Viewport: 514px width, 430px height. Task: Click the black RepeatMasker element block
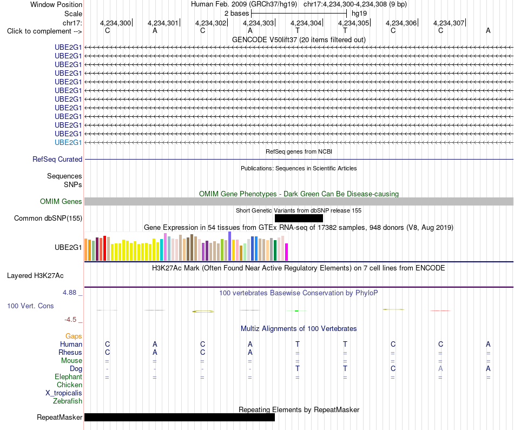179,417
